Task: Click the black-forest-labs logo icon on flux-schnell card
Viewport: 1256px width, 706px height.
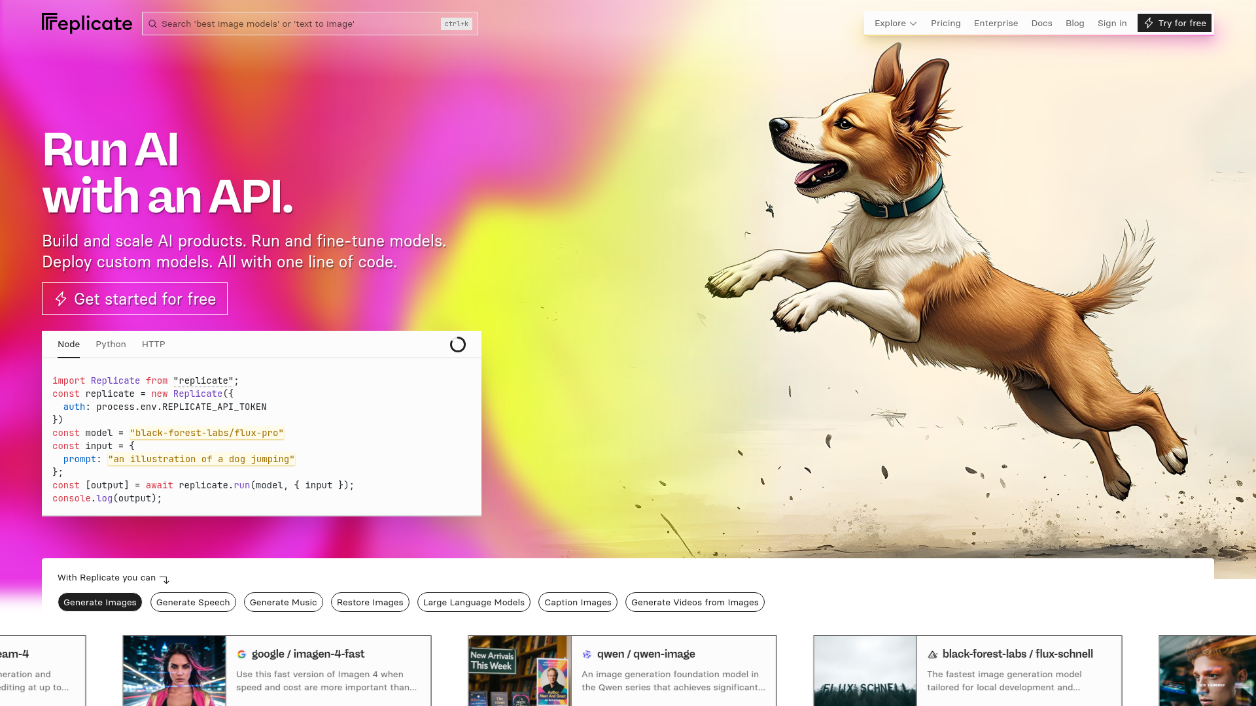Action: click(x=932, y=654)
